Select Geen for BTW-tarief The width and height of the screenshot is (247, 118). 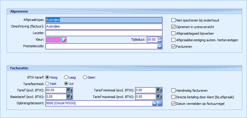[85, 77]
